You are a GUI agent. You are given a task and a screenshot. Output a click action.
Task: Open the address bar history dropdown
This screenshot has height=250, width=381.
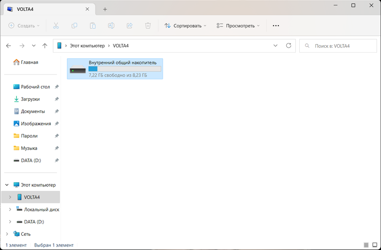coord(275,46)
